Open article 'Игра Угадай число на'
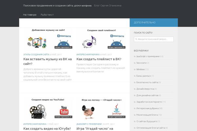This screenshot has height=131, width=197. click(x=95, y=129)
